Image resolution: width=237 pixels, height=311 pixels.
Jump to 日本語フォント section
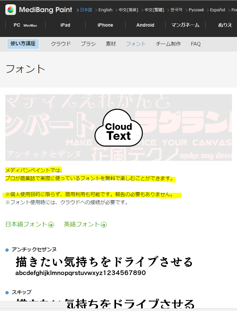26,224
